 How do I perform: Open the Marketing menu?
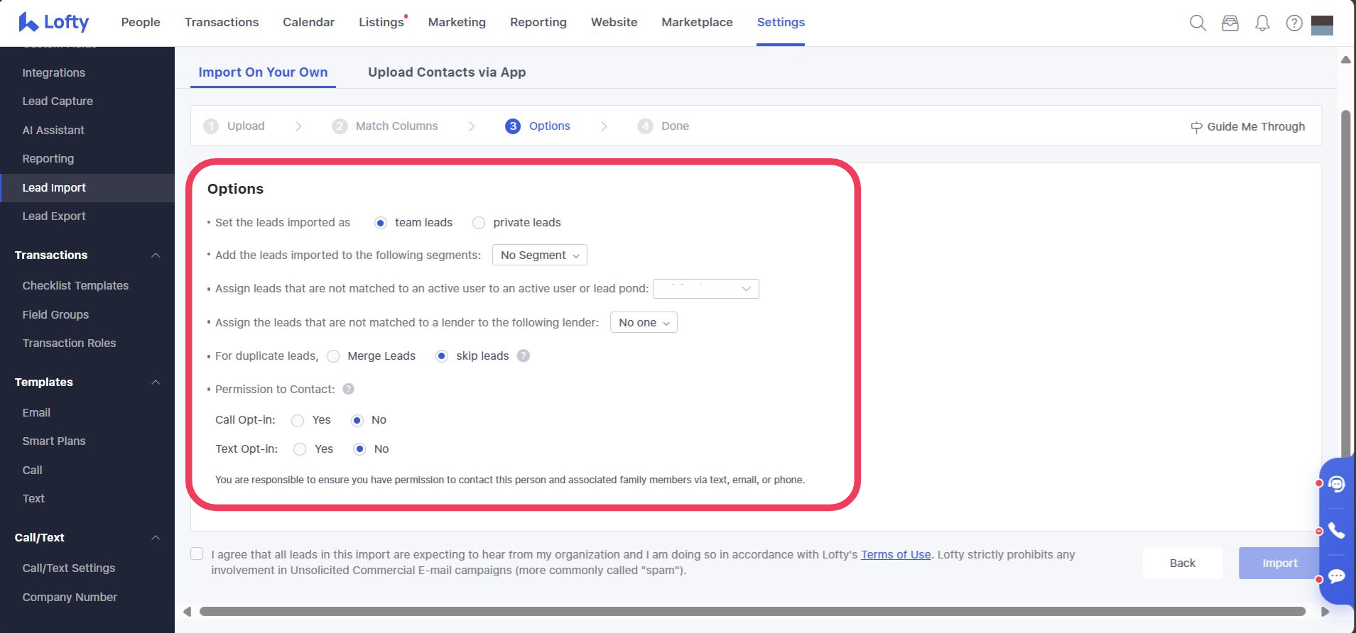(x=457, y=22)
